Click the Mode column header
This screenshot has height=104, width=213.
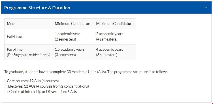(x=12, y=24)
